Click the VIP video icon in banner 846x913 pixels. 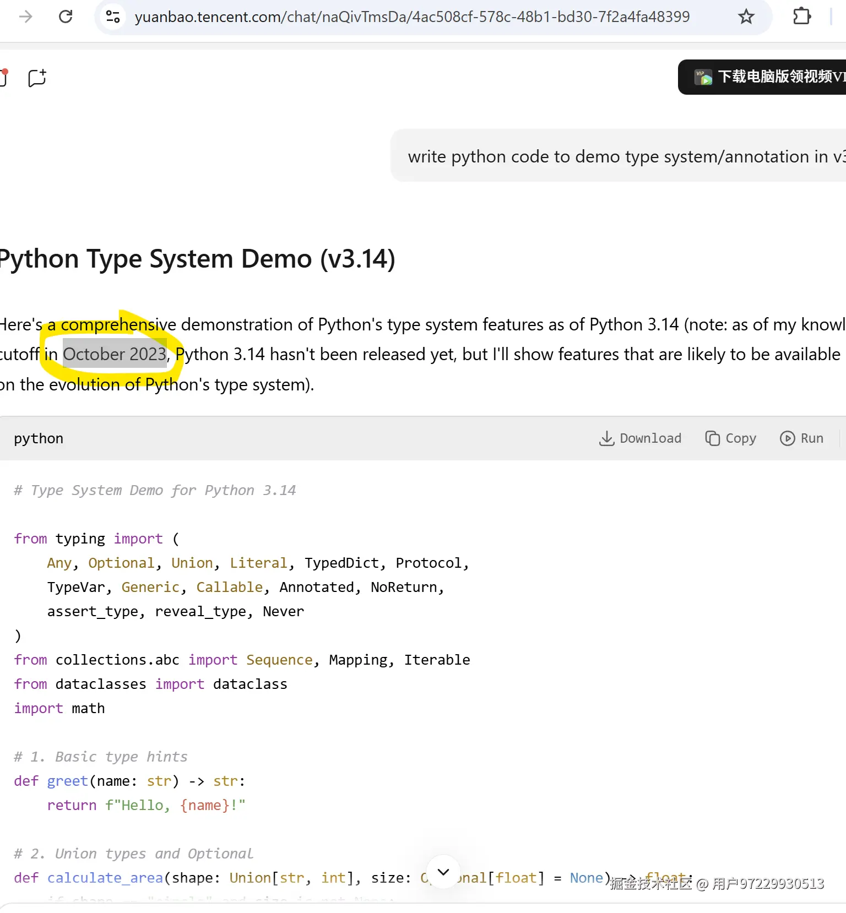point(703,77)
